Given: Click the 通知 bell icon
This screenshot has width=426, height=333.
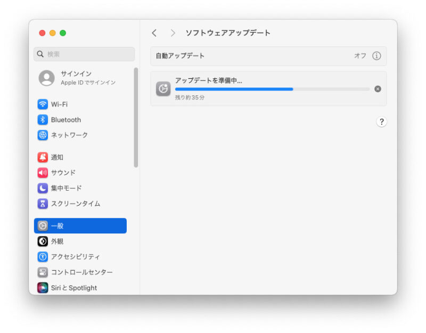Looking at the screenshot, I should click(x=43, y=157).
